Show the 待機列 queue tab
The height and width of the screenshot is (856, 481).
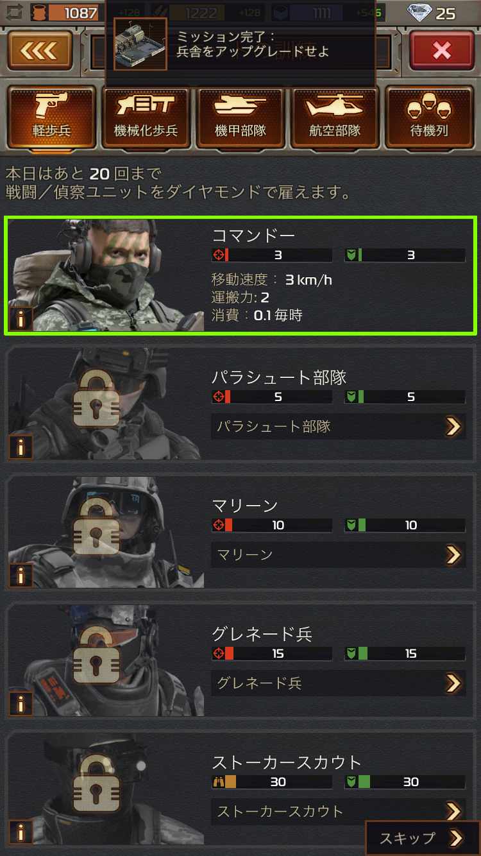[x=429, y=117]
